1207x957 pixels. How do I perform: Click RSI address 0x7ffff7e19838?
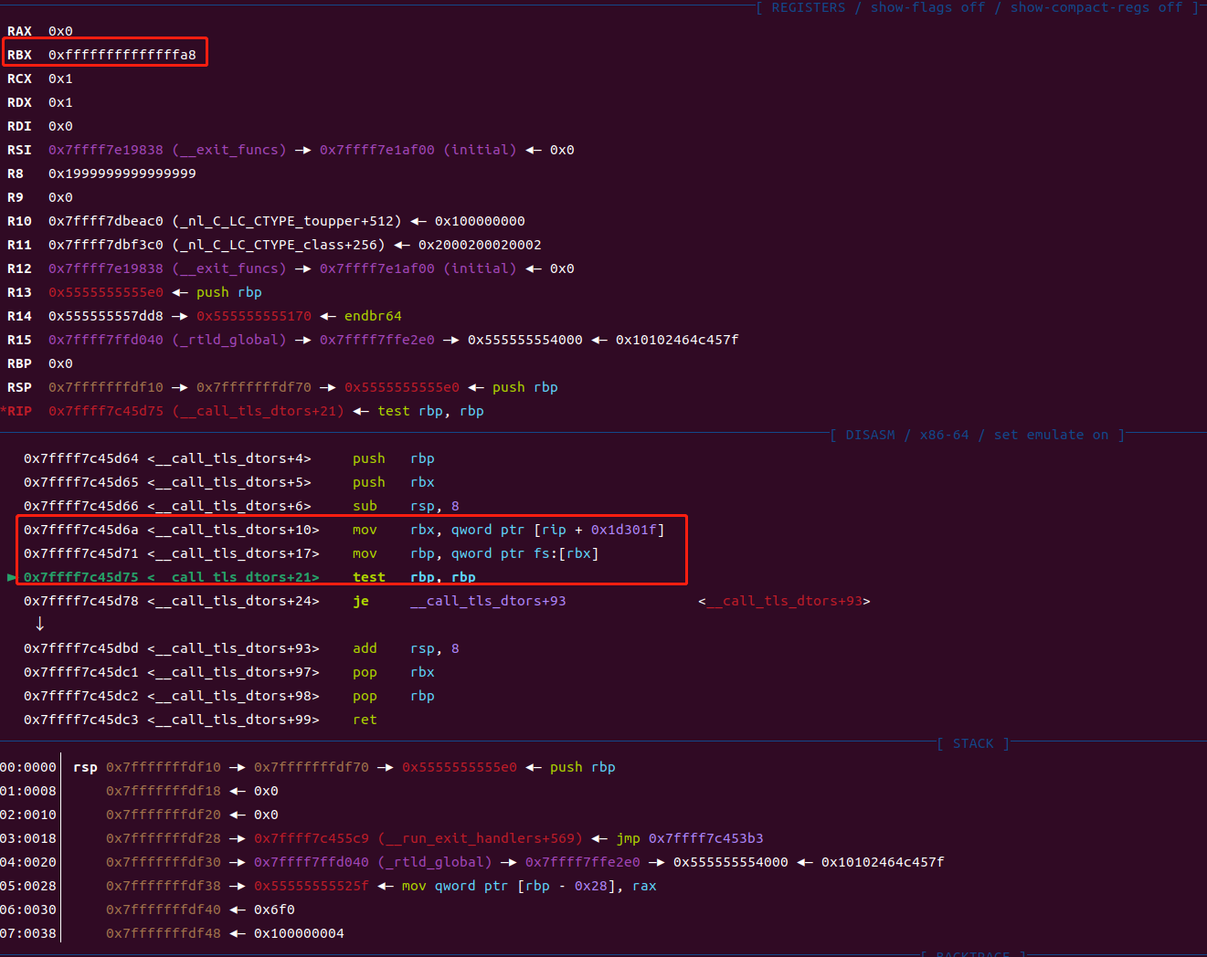coord(106,150)
